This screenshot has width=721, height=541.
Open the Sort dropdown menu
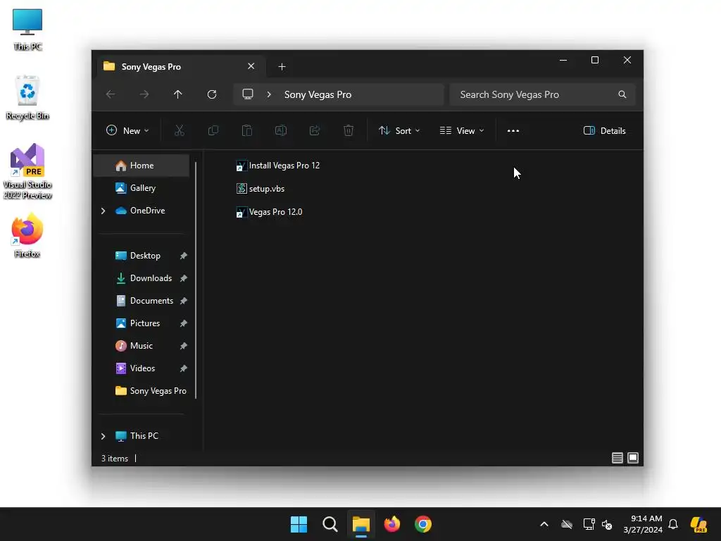(399, 130)
